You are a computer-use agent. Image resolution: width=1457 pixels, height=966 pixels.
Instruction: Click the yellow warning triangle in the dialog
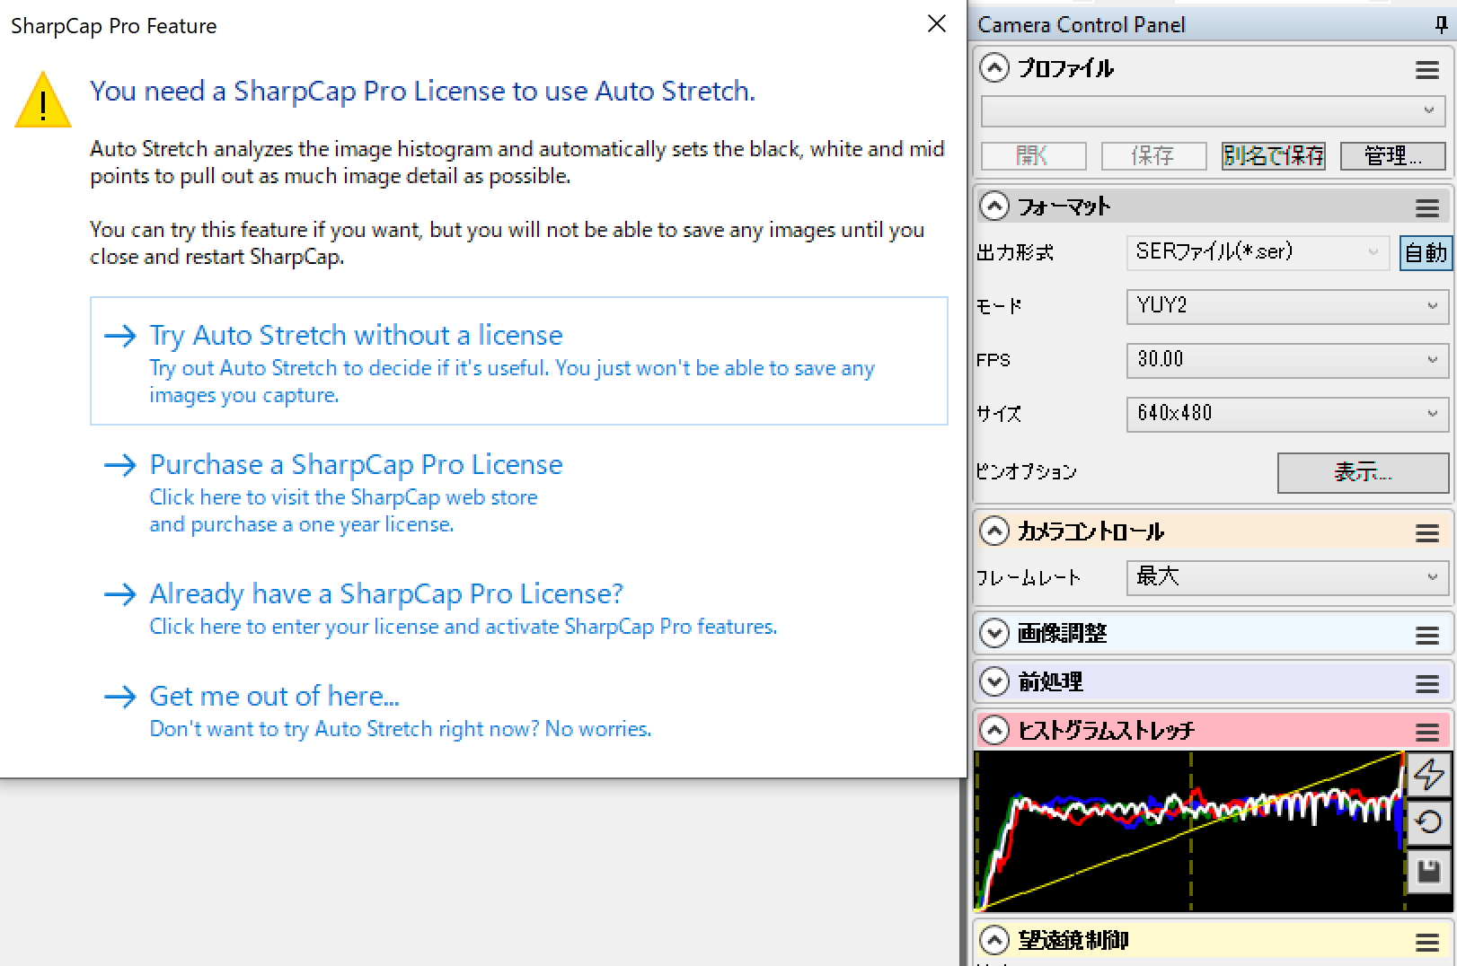[42, 99]
